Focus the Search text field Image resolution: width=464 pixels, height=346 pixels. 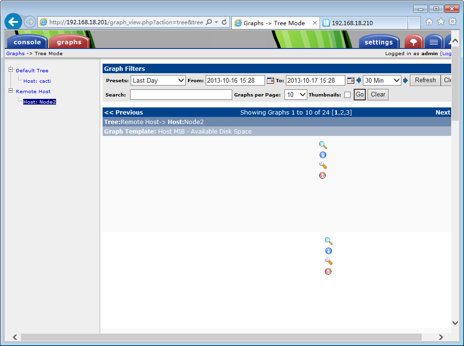181,95
